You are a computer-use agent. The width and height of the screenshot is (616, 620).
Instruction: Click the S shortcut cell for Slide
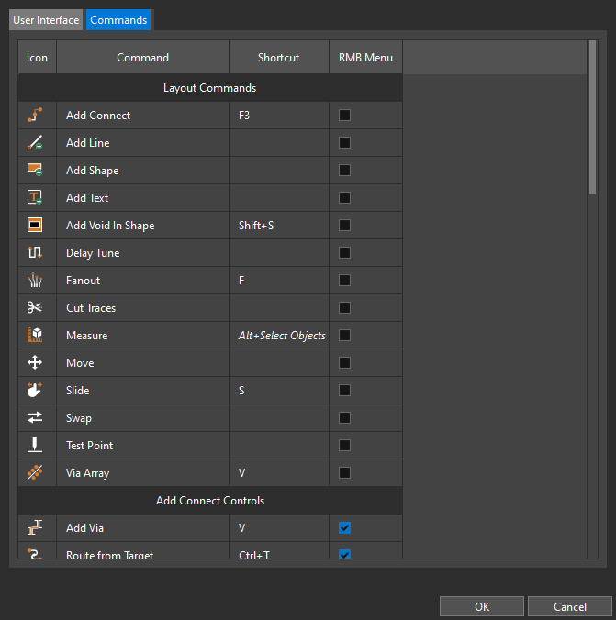(279, 391)
